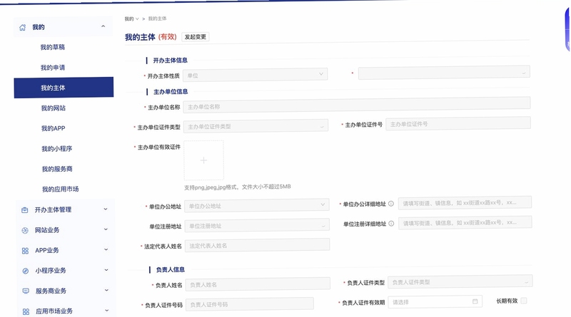This screenshot has width=571, height=317.
Task: Go to 我的APP in sidebar
Action: [x=53, y=128]
